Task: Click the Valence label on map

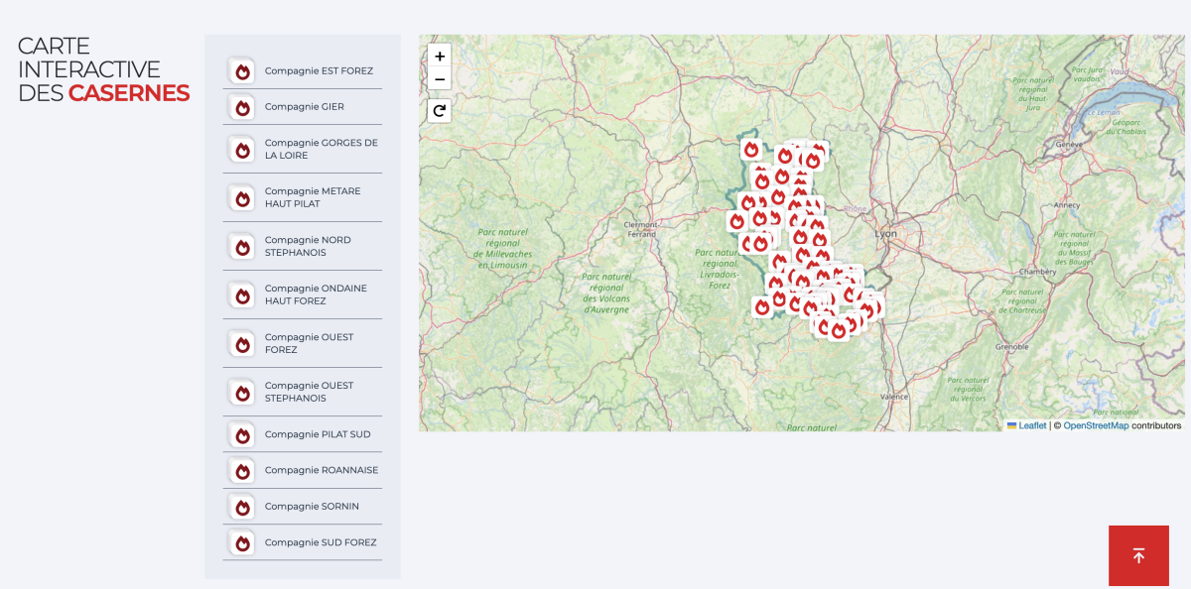Action: coord(895,397)
